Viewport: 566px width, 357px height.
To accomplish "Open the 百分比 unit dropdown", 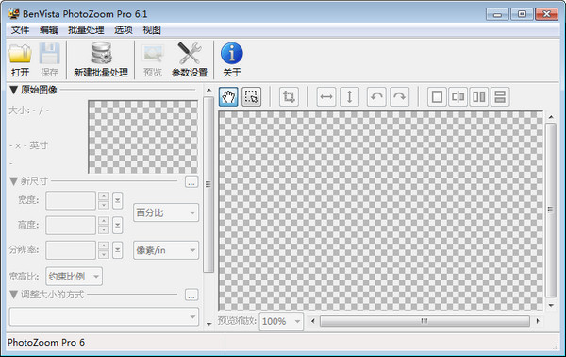I will (x=166, y=212).
